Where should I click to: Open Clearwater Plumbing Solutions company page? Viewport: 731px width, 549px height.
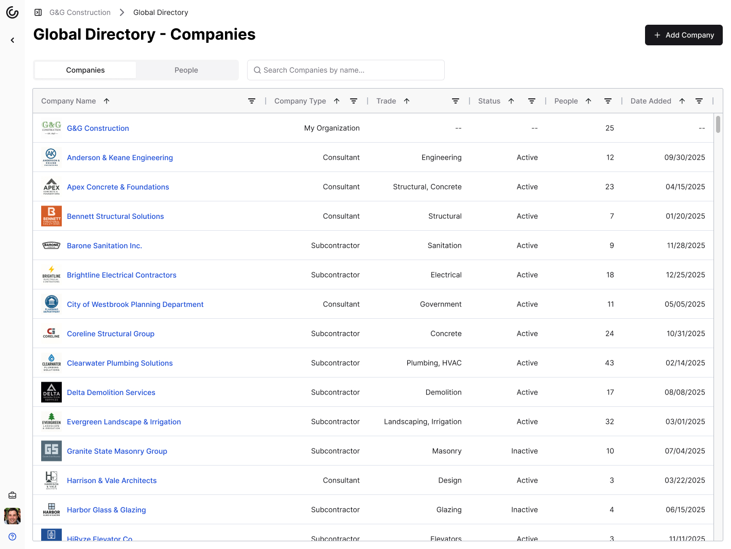[119, 363]
